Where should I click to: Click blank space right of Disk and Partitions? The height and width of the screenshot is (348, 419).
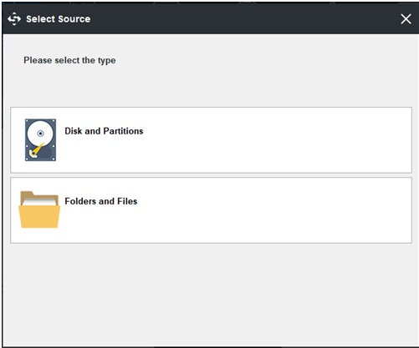tap(276, 140)
